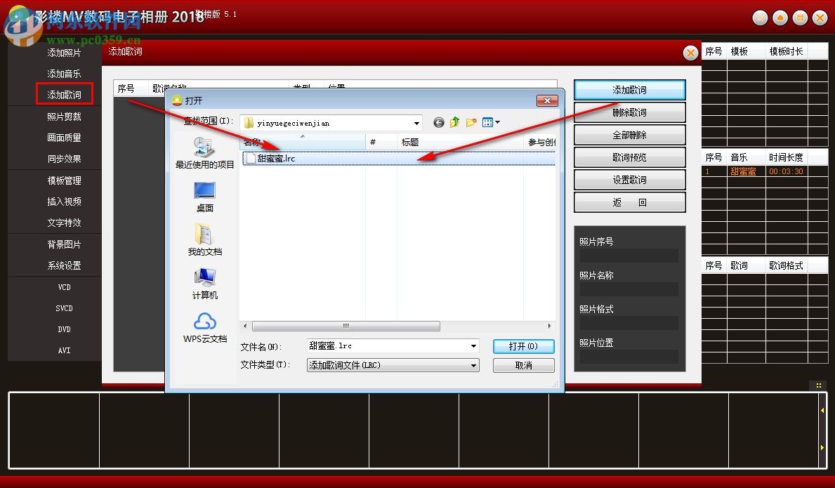Click 时间长度 column header
This screenshot has height=488, width=835.
coord(786,157)
